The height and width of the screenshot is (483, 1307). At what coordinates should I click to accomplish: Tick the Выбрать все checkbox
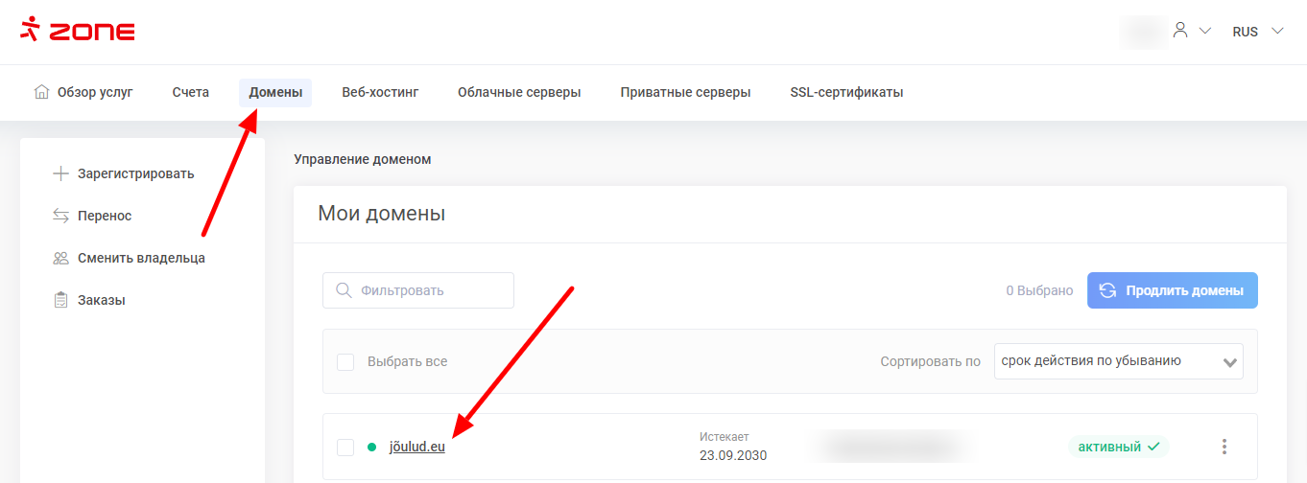pos(345,361)
